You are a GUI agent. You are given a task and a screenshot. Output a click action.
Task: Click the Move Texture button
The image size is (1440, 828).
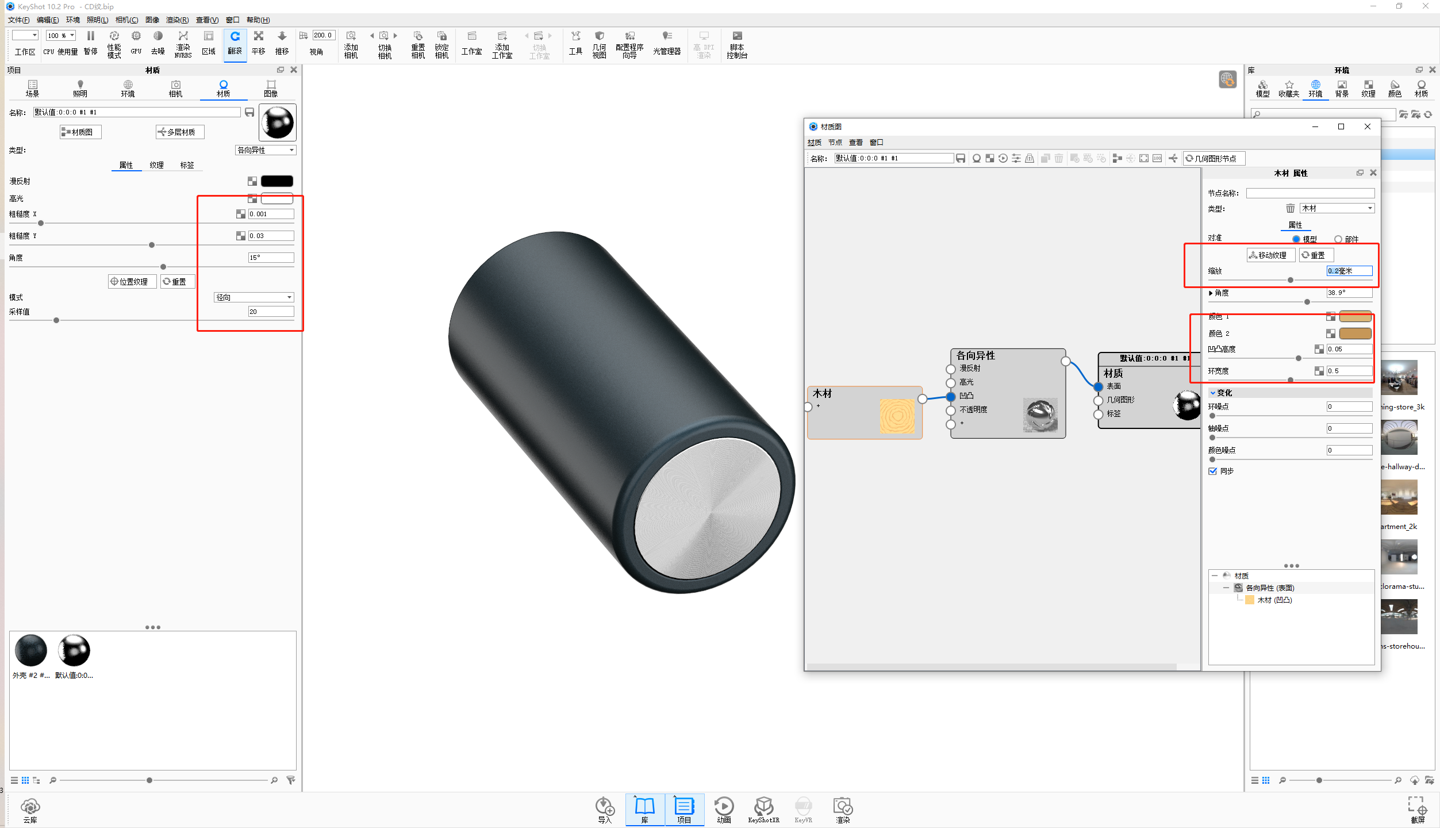tap(1270, 255)
